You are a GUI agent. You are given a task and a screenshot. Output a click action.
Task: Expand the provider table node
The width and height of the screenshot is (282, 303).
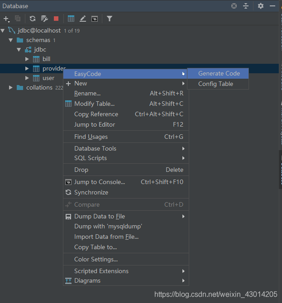[x=27, y=69]
